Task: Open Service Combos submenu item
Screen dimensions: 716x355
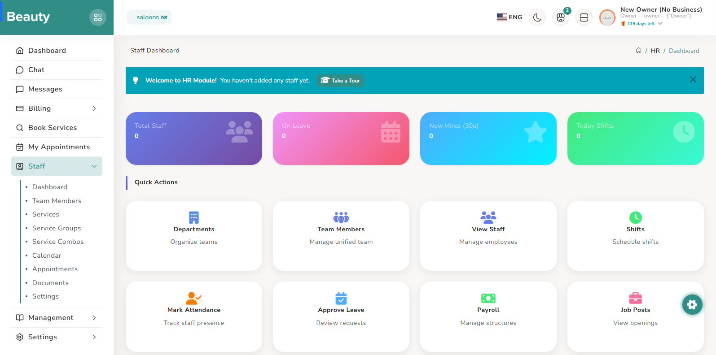Action: [58, 242]
